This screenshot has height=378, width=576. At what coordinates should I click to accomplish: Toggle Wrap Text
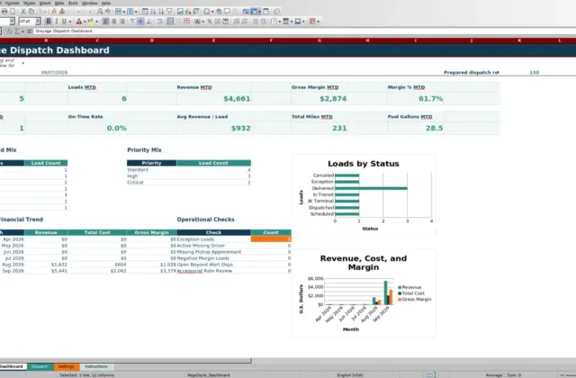[159, 22]
